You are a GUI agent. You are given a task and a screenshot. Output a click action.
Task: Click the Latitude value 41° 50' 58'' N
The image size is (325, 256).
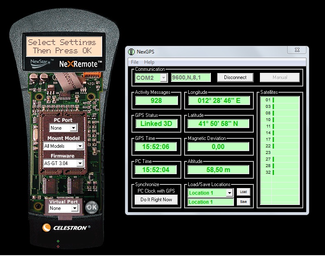(x=218, y=123)
